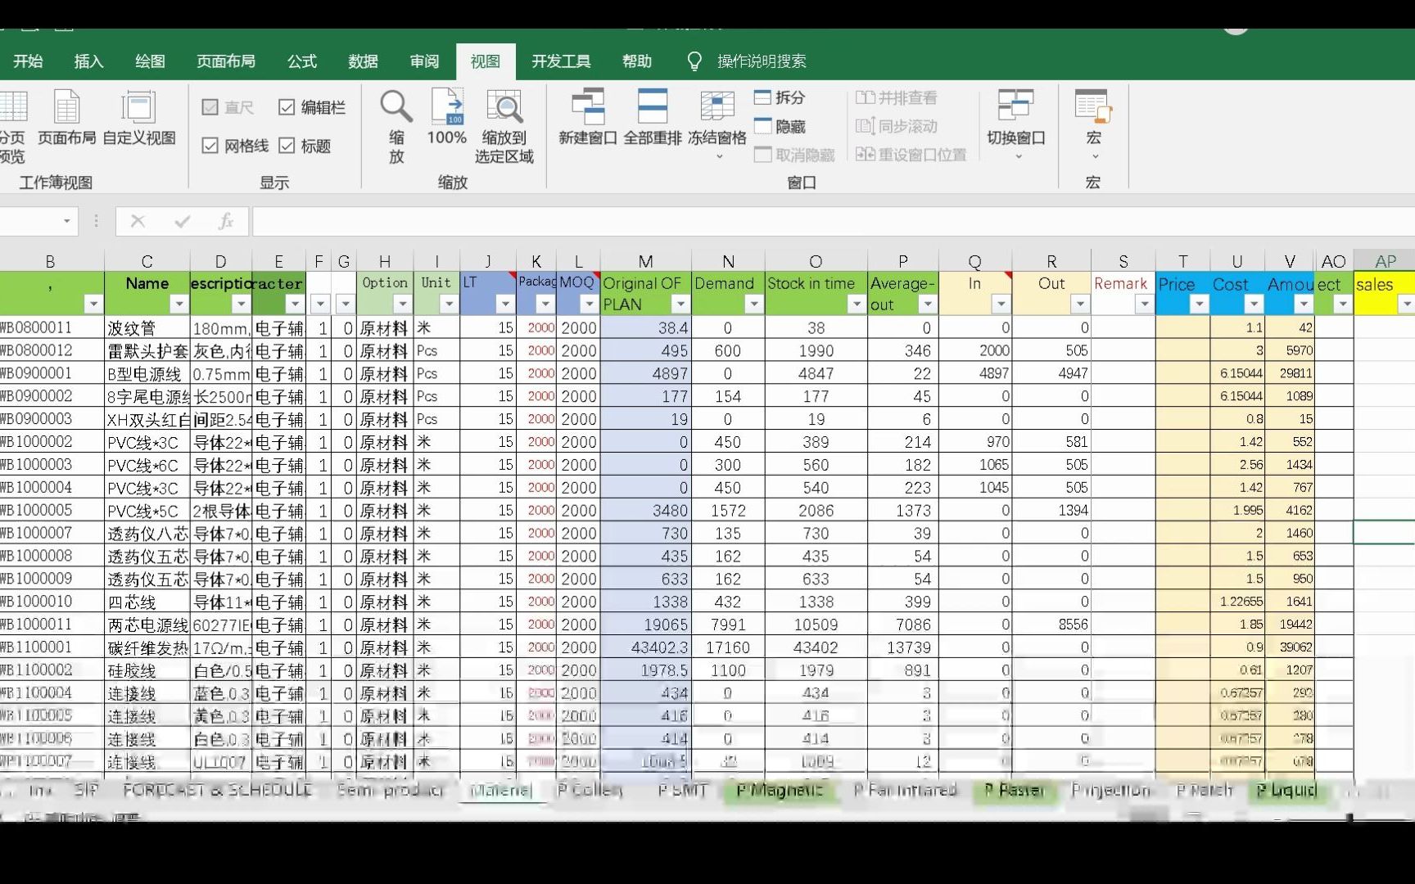Click the formula bar cancel X icon
The width and height of the screenshot is (1415, 884).
pos(138,221)
